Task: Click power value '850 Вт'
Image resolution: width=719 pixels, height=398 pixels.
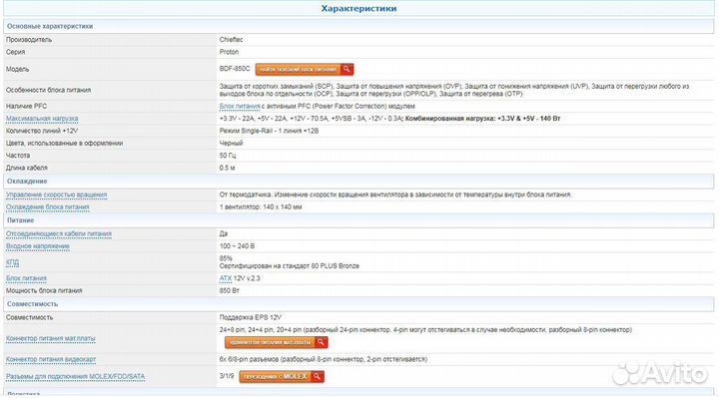Action: tap(230, 291)
